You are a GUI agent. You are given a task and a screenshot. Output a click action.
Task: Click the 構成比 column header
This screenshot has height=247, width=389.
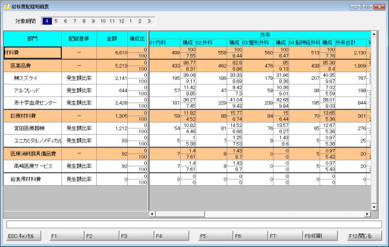pyautogui.click(x=138, y=39)
